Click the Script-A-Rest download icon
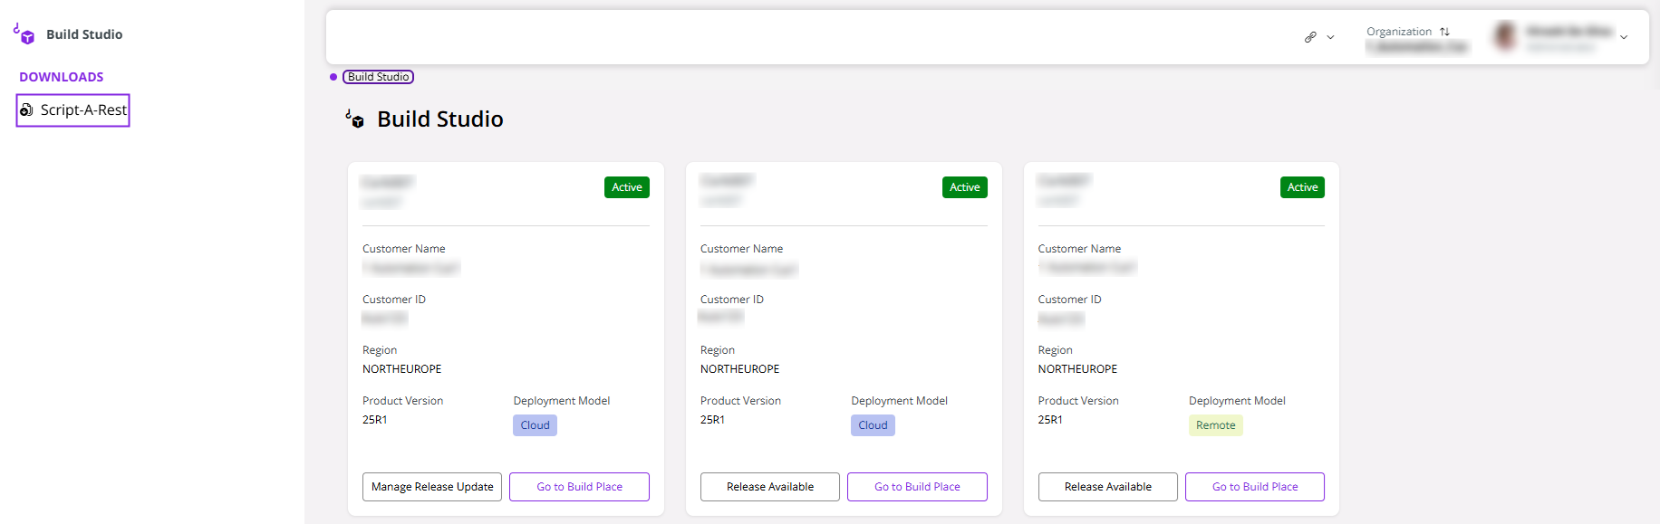Image resolution: width=1660 pixels, height=524 pixels. pos(27,110)
